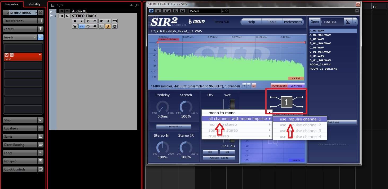Expand the Direct Routing inspector section
The image size is (388, 189).
pyautogui.click(x=20, y=145)
